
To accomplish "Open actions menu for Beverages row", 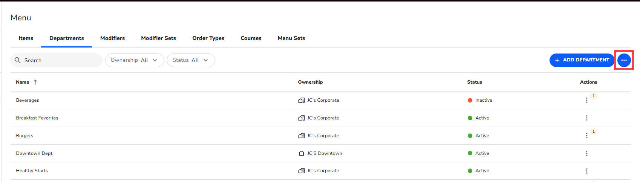I will [586, 100].
